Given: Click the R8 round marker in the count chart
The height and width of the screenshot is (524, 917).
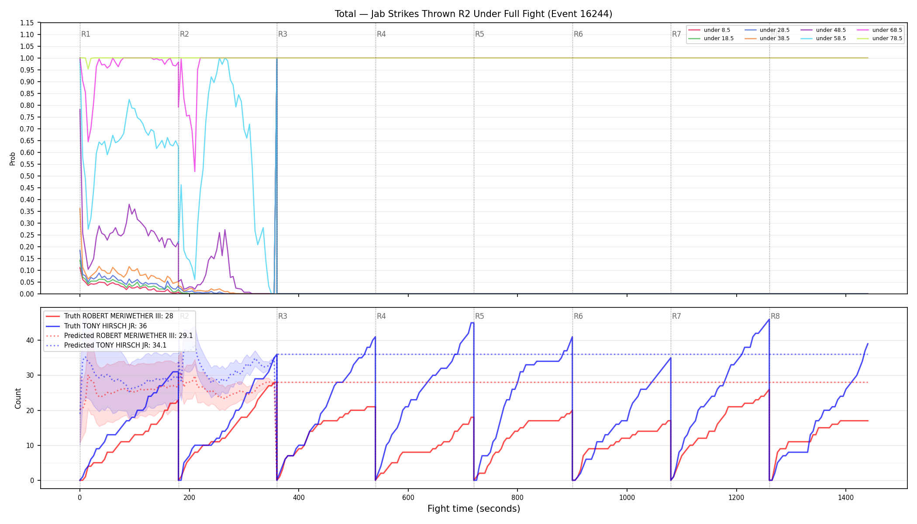Looking at the screenshot, I should pyautogui.click(x=775, y=316).
